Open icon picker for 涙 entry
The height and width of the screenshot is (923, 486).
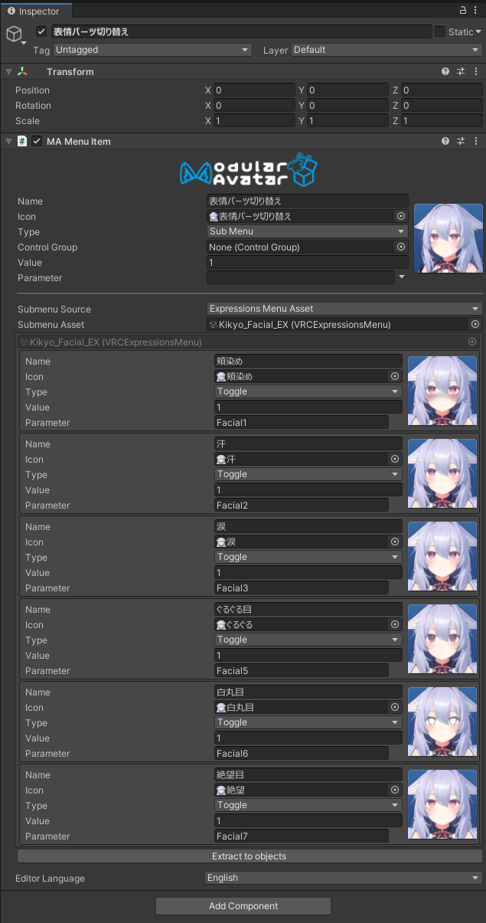(x=395, y=542)
